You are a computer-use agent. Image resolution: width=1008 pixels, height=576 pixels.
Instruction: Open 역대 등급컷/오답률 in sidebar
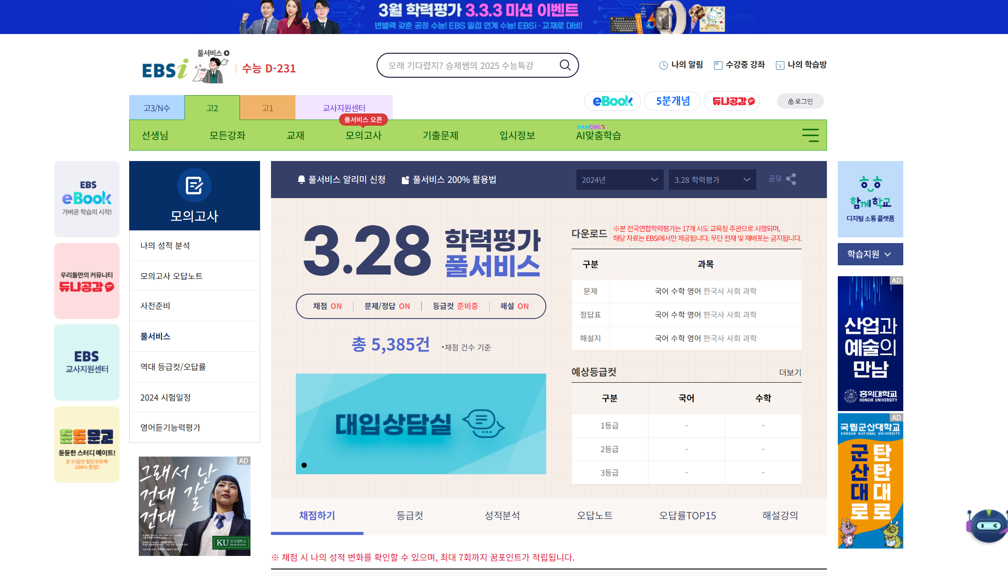click(x=195, y=367)
